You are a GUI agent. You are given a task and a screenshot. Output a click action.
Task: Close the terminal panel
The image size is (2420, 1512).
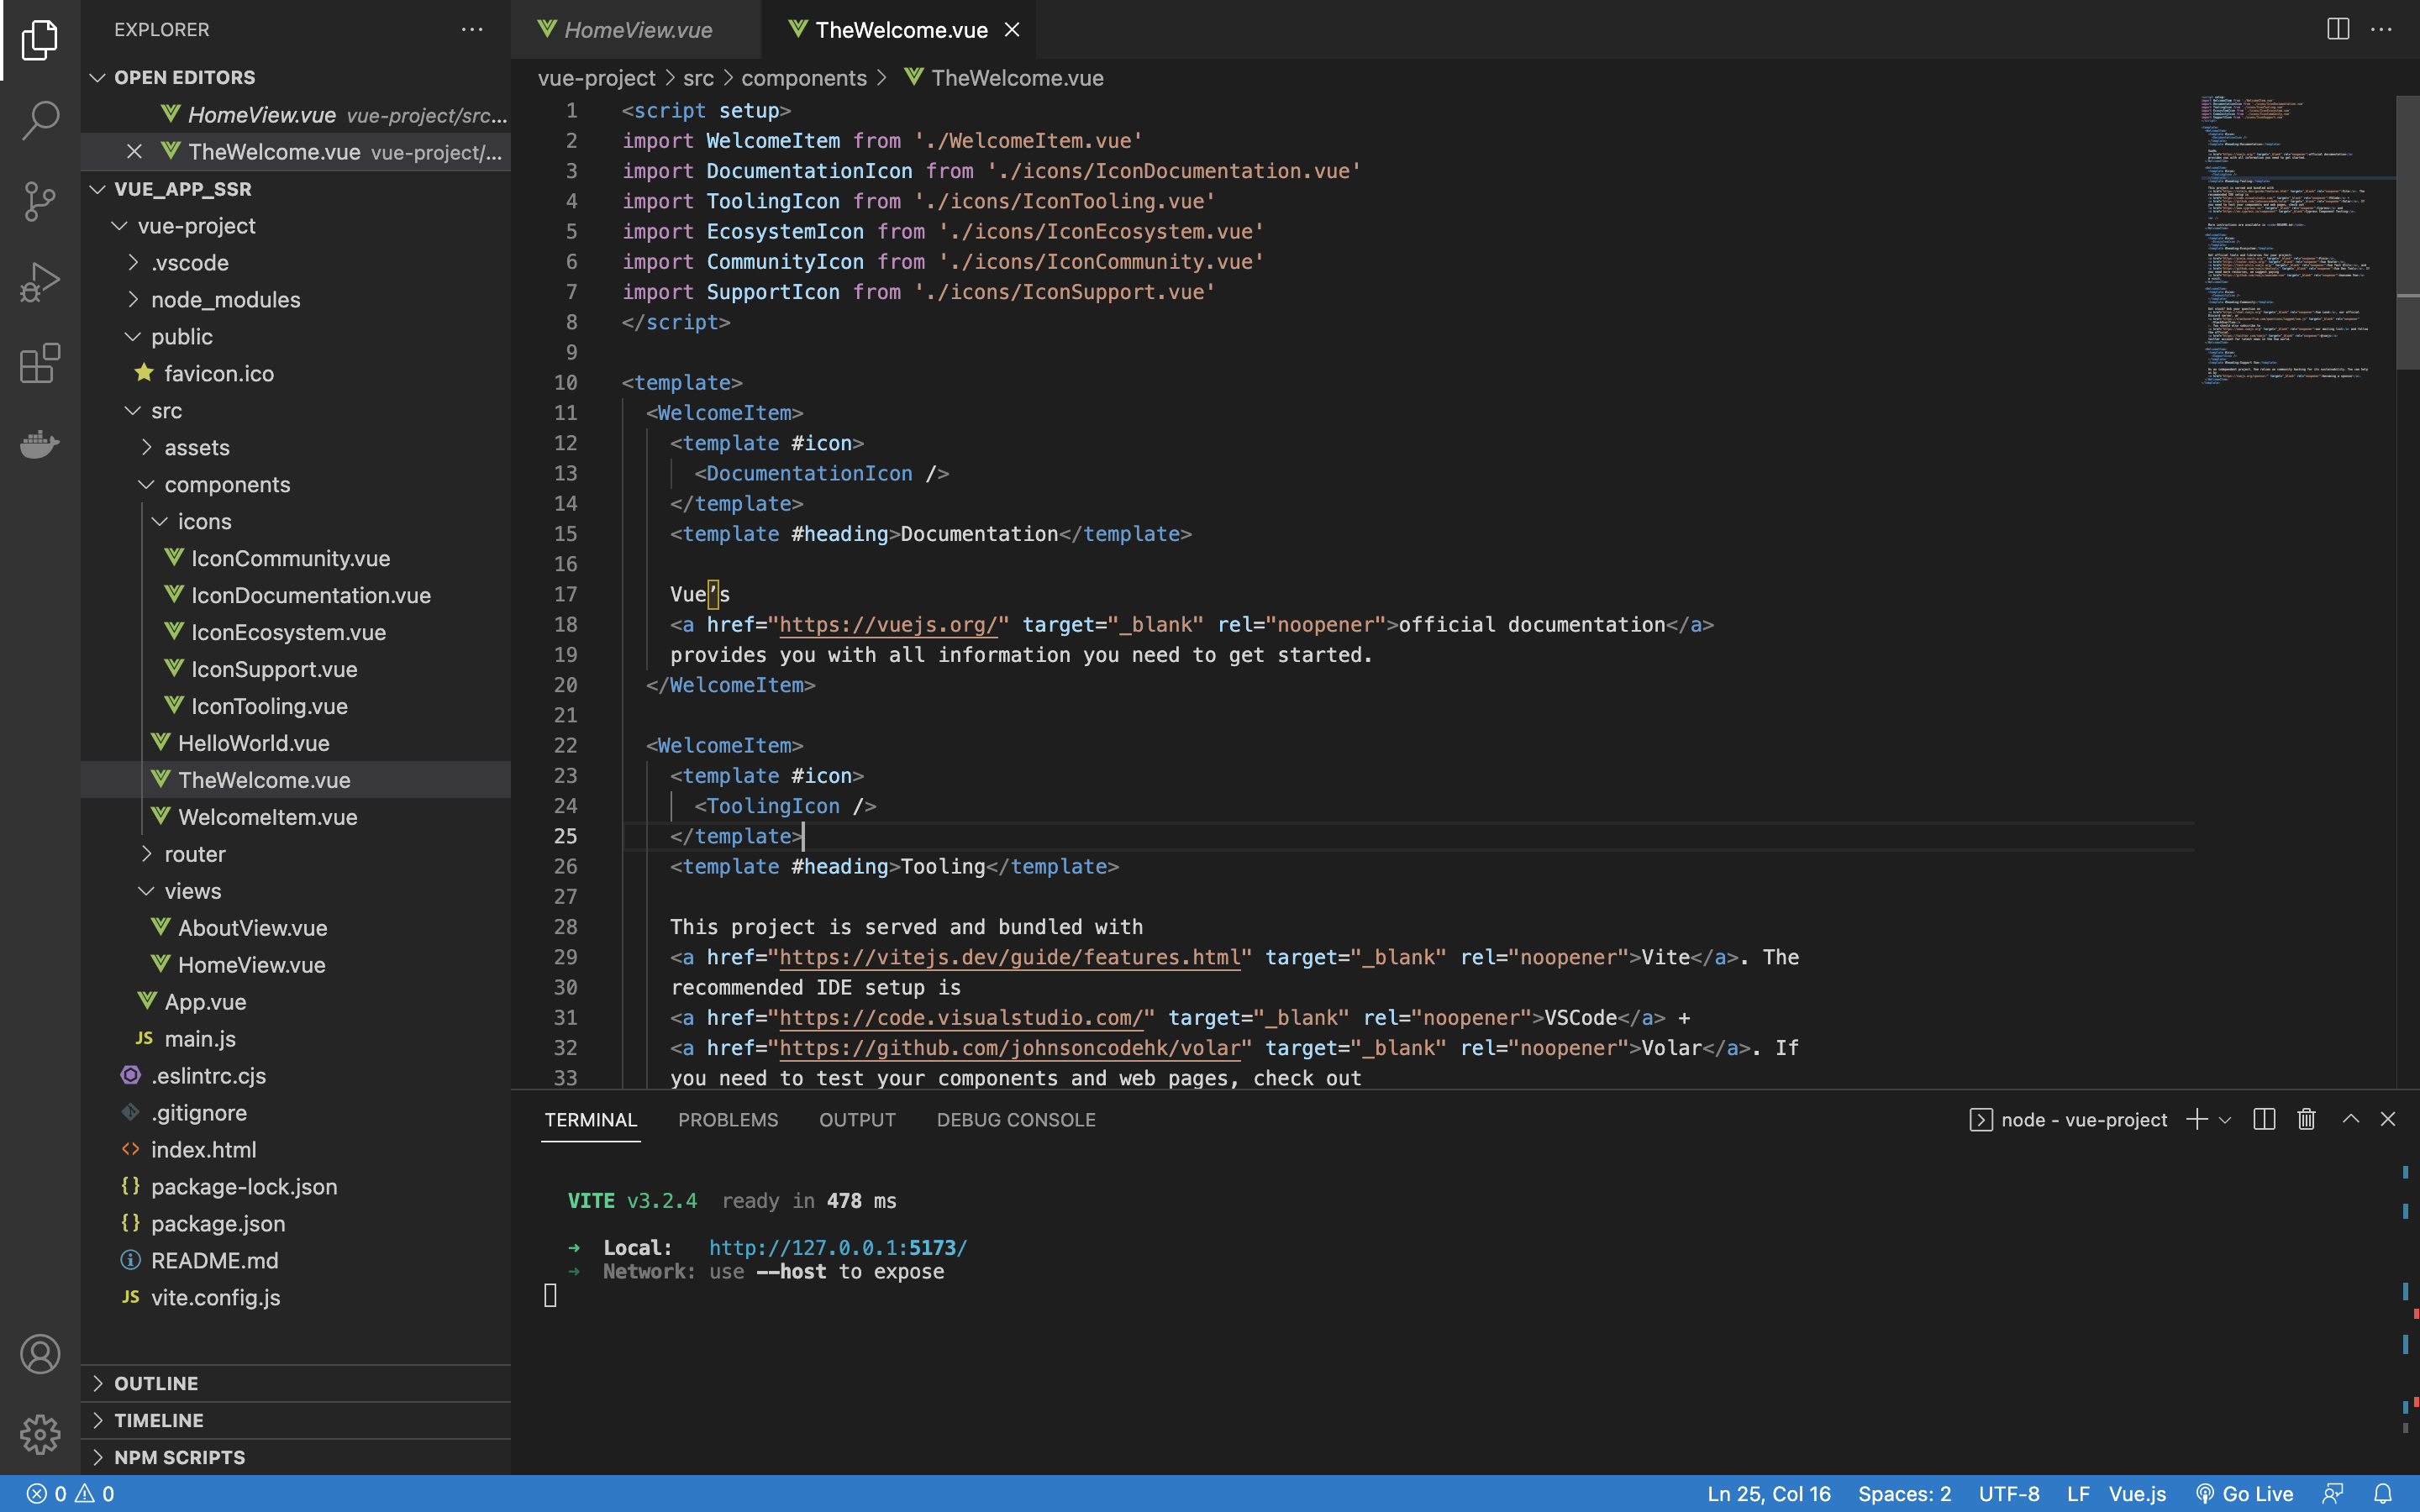[2388, 1119]
